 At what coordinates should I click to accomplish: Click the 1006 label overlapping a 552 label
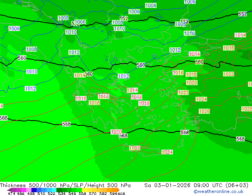pyautogui.click(x=80, y=22)
